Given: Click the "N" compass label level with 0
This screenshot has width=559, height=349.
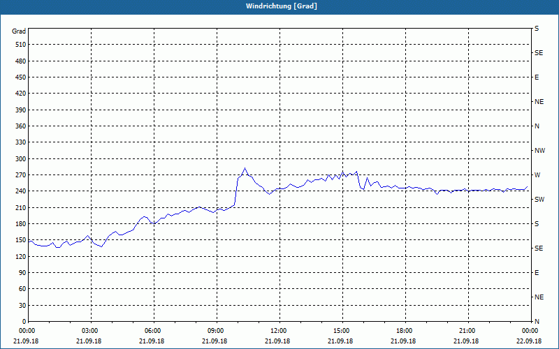Looking at the screenshot, I should [537, 322].
